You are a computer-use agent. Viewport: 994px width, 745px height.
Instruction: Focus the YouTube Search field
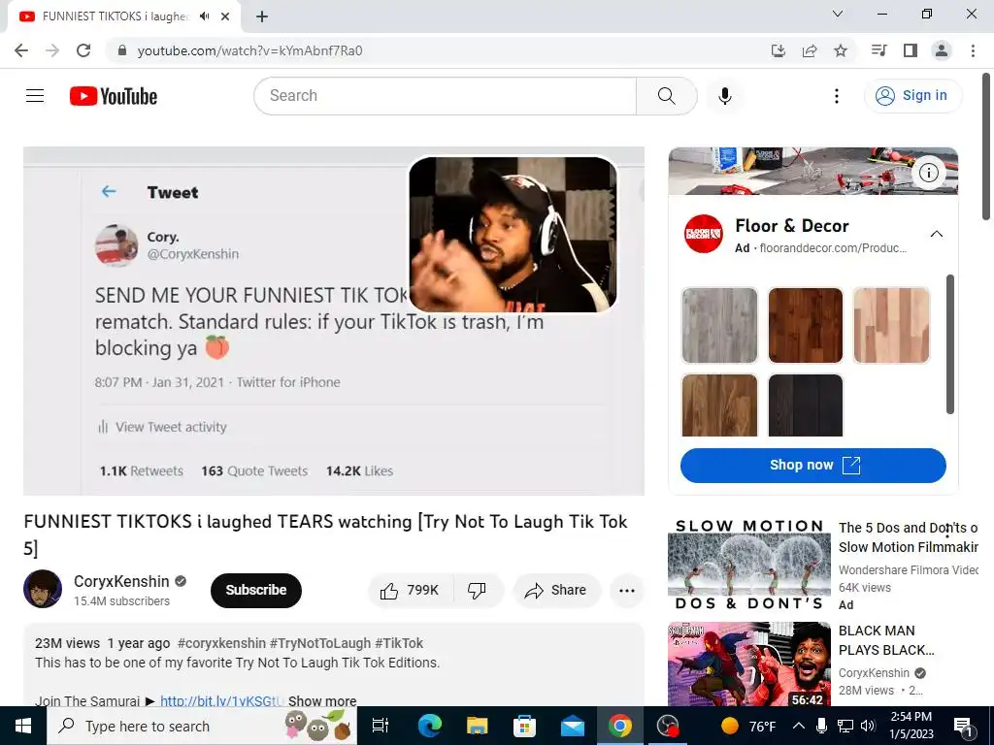(x=445, y=96)
